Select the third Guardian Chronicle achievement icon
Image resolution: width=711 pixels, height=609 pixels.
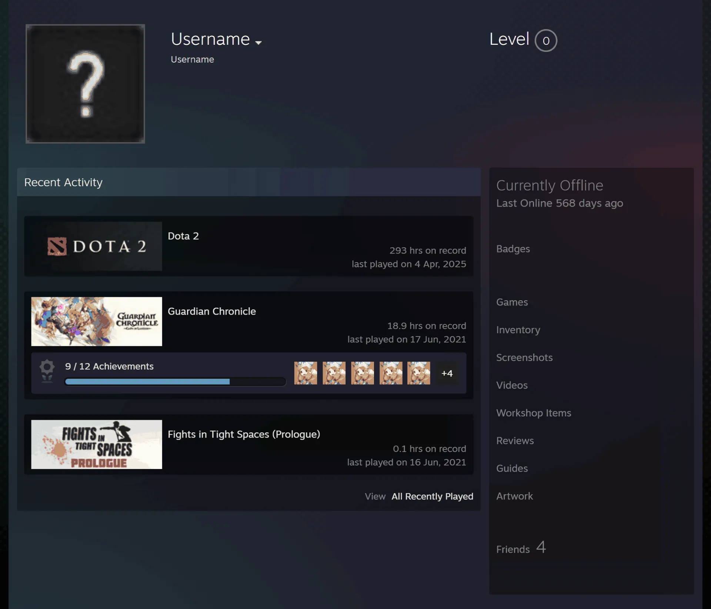[x=363, y=373]
